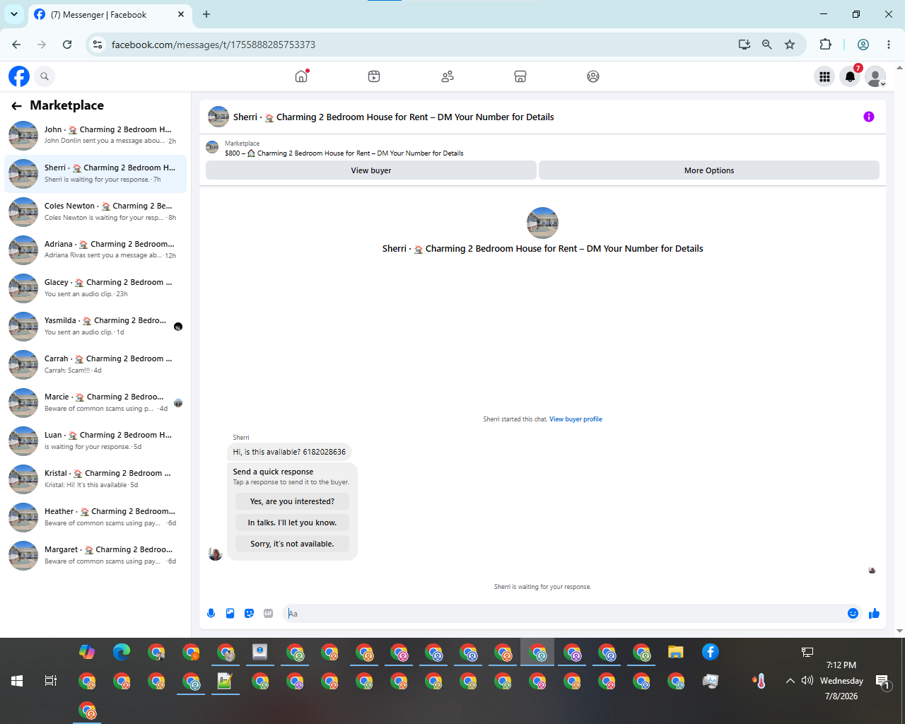Open the Facebook home logo
Viewport: 905px width, 724px height.
(x=19, y=76)
